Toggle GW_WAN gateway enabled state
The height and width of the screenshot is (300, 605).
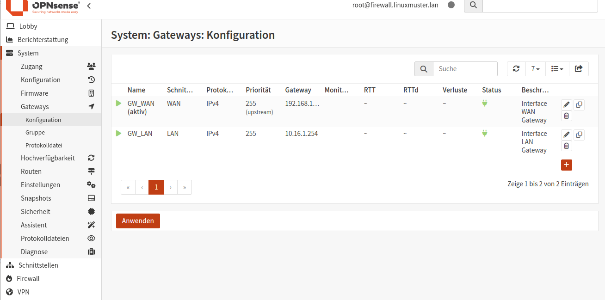(x=119, y=104)
